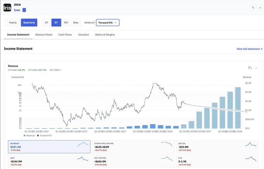Viewport: 264px width, 169px height.
Task: Click the Income Statement section heading
Action: pos(18,49)
